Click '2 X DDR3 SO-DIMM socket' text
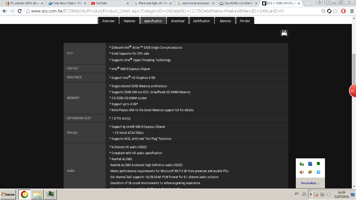This screenshot has width=356, height=200. (x=129, y=98)
